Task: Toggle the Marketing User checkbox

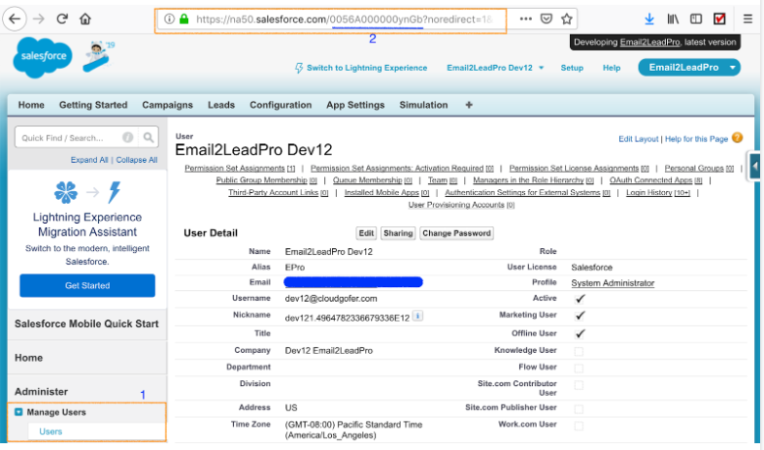Action: (580, 315)
